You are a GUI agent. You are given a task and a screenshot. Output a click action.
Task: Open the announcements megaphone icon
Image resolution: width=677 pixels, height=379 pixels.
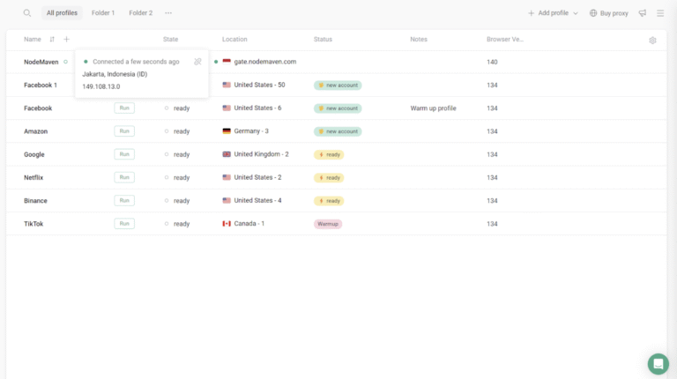642,13
